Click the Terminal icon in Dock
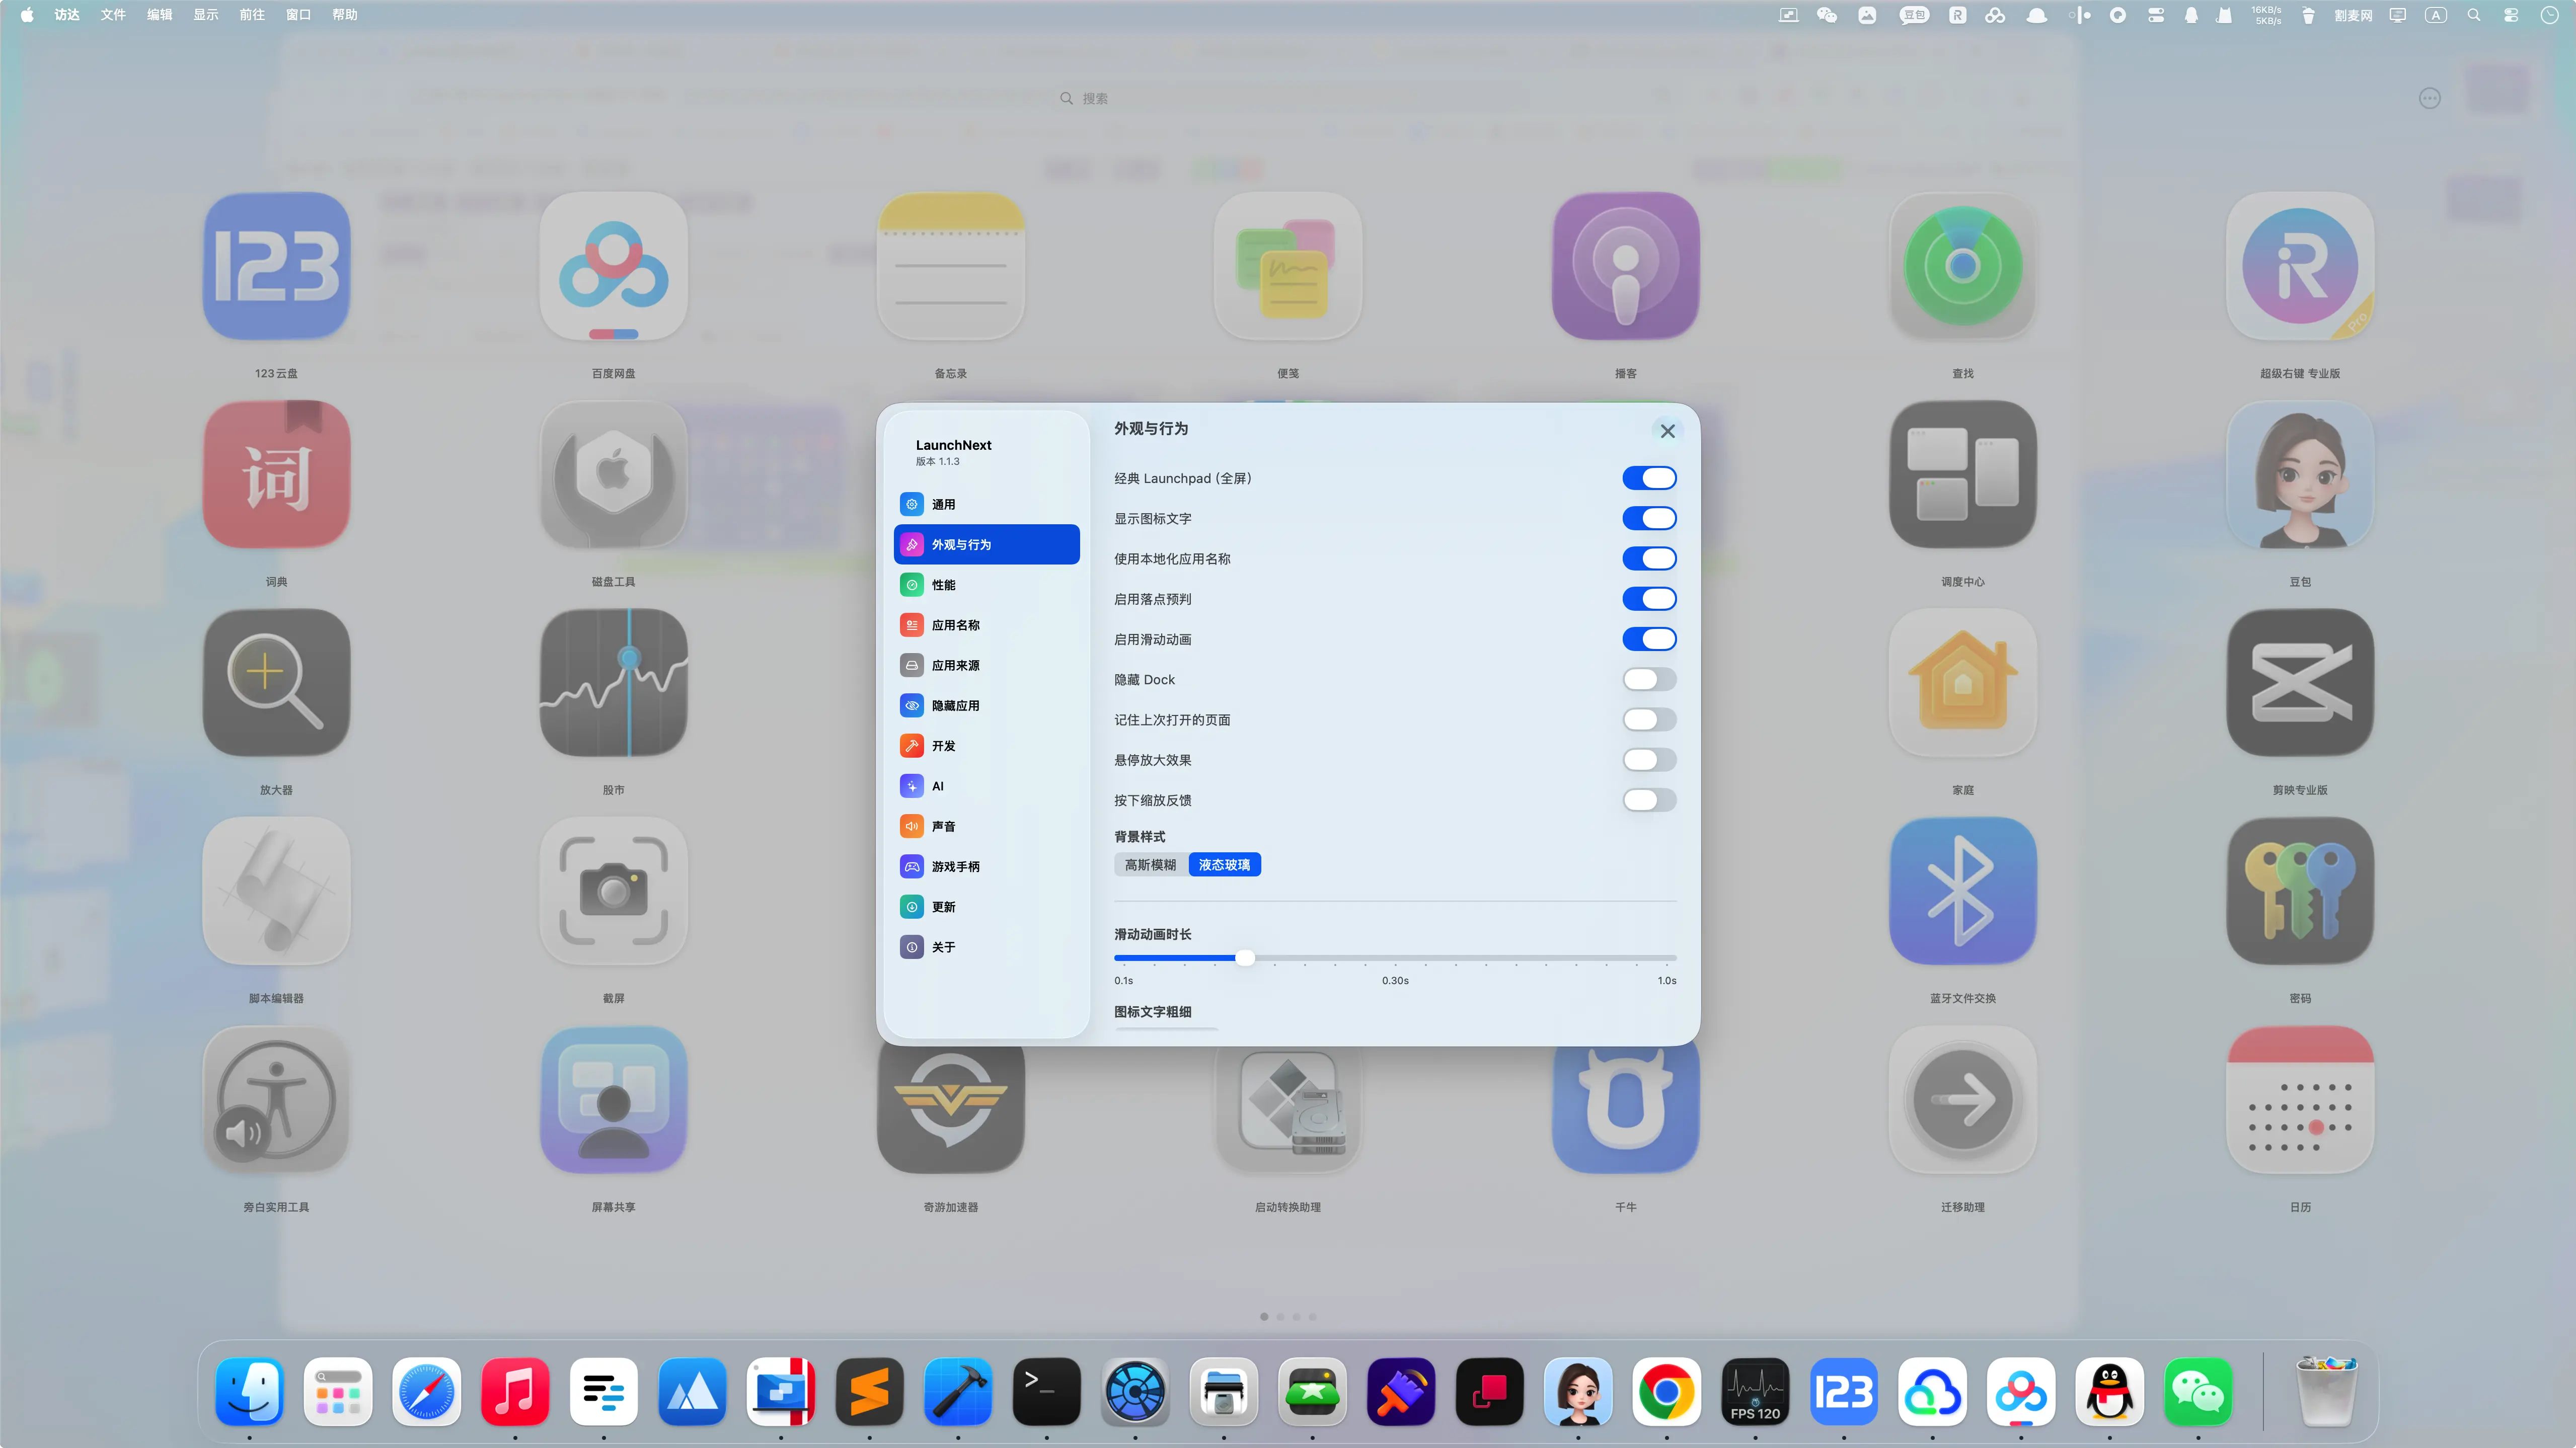 1046,1391
